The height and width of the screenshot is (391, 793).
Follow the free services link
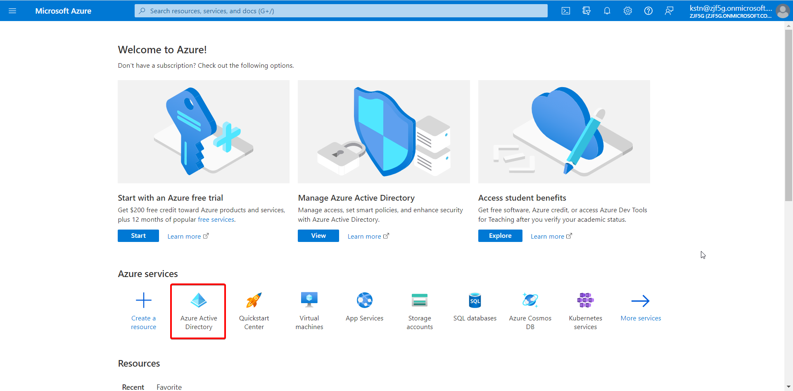(216, 220)
